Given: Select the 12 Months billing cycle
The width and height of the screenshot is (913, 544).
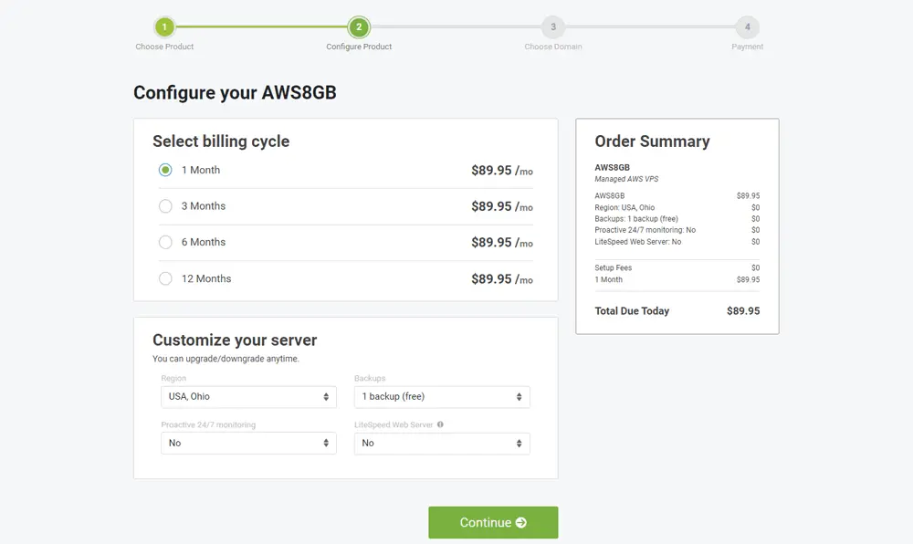Looking at the screenshot, I should pos(165,278).
